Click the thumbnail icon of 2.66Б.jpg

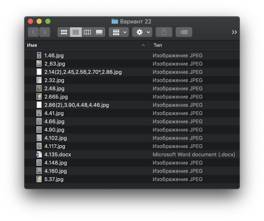coord(39,96)
